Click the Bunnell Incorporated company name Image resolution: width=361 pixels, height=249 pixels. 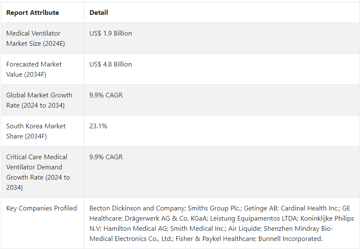coord(290,238)
